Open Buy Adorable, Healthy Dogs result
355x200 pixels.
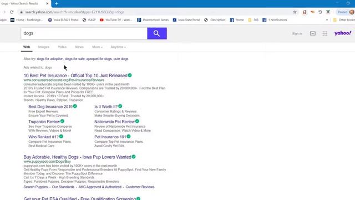[x=78, y=157]
